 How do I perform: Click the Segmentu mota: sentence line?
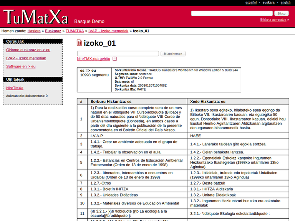point(133,74)
